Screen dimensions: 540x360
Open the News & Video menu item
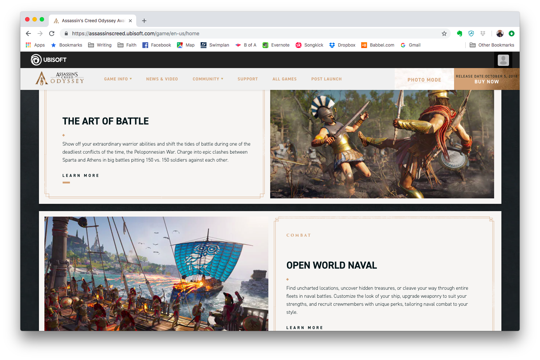162,79
